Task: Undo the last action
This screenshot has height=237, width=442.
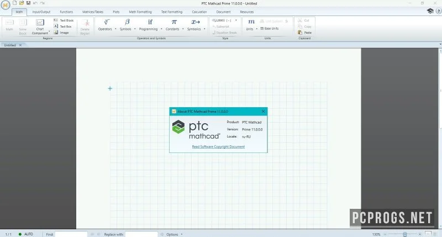Action: point(35,3)
